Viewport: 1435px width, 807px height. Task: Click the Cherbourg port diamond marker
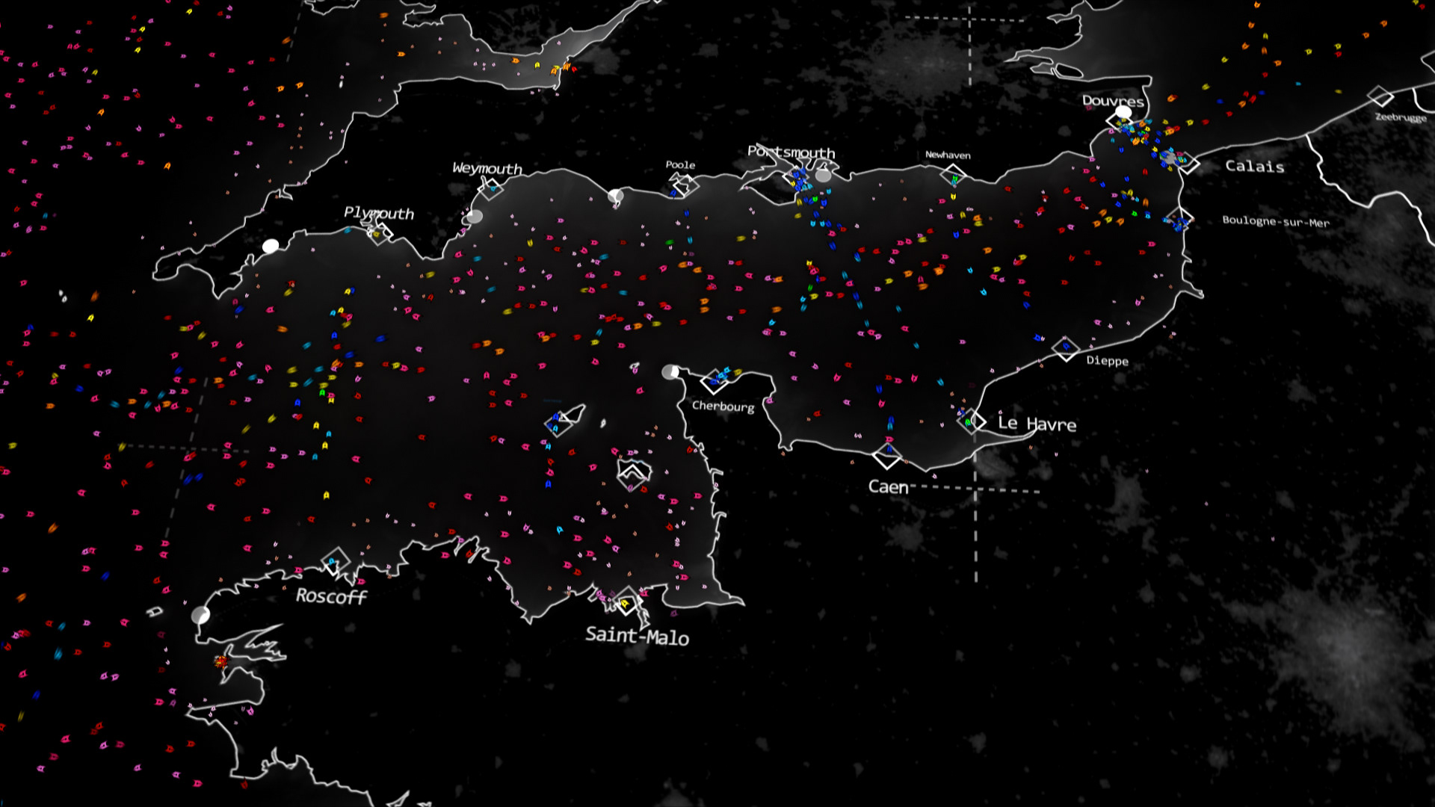[x=714, y=382]
